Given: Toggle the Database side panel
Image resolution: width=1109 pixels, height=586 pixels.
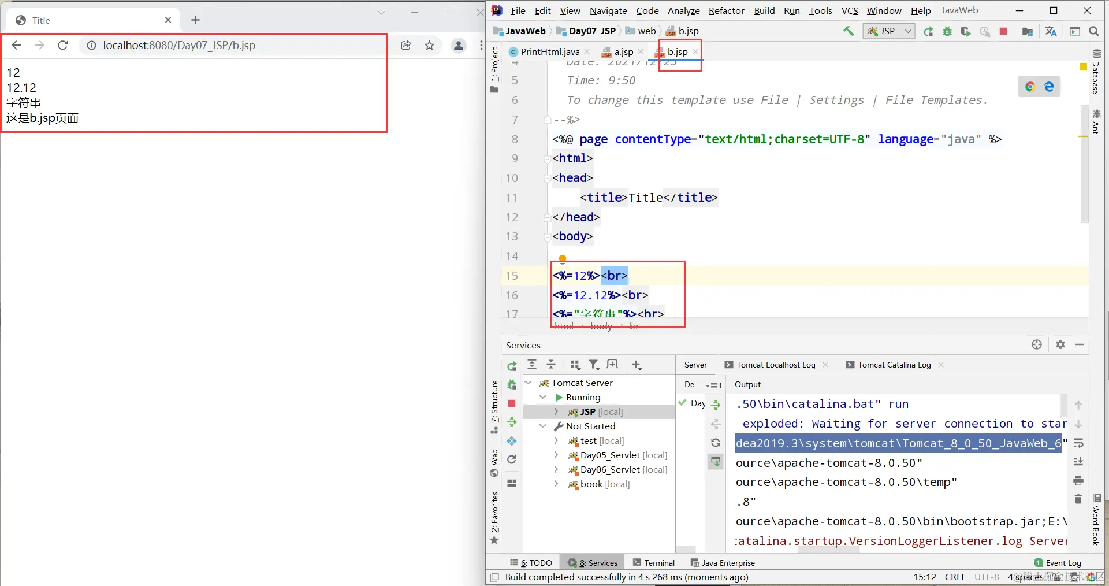Looking at the screenshot, I should [x=1096, y=72].
